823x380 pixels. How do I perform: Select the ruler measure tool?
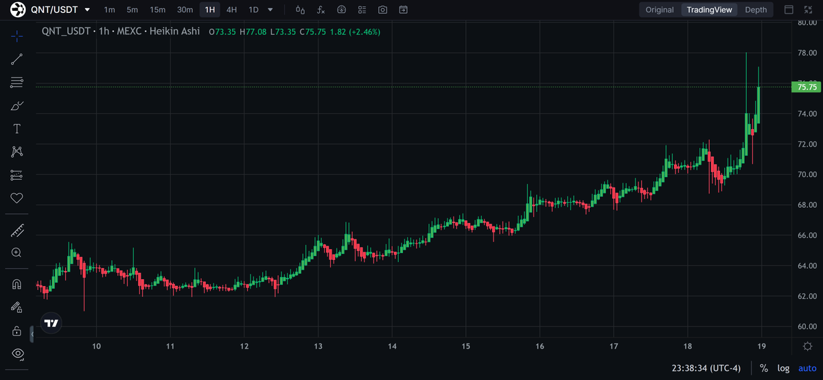[x=16, y=229]
